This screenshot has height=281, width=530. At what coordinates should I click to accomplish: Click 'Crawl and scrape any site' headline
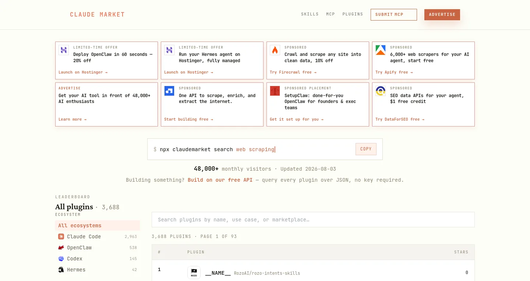(x=323, y=57)
